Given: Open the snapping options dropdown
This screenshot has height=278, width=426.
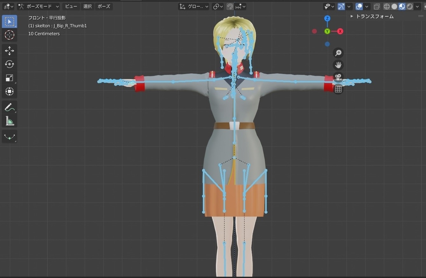Looking at the screenshot, I should tap(240, 6).
